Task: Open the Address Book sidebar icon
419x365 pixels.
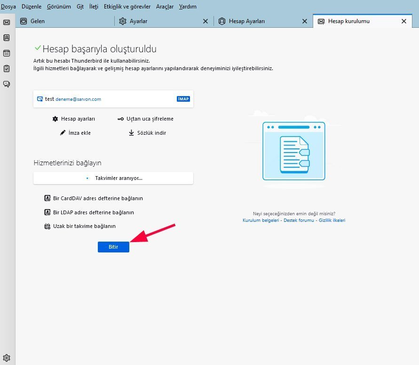Action: (x=6, y=38)
